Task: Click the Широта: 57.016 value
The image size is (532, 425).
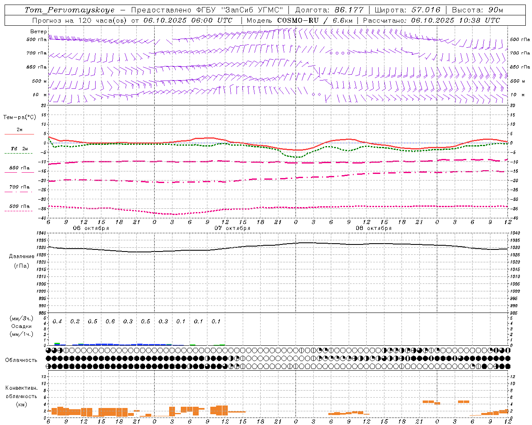Action: click(407, 10)
